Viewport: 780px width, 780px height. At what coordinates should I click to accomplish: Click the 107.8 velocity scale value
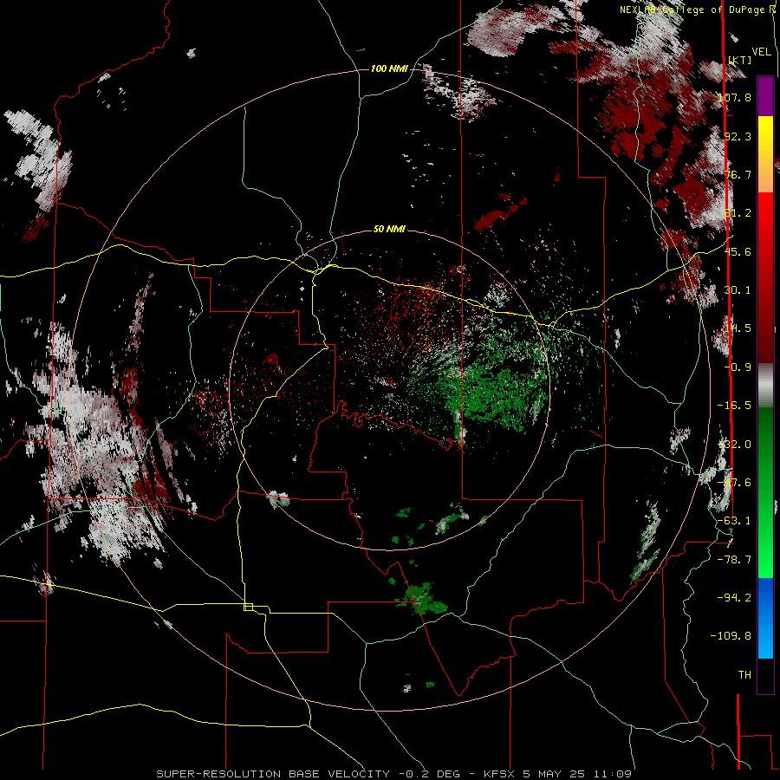[x=735, y=97]
